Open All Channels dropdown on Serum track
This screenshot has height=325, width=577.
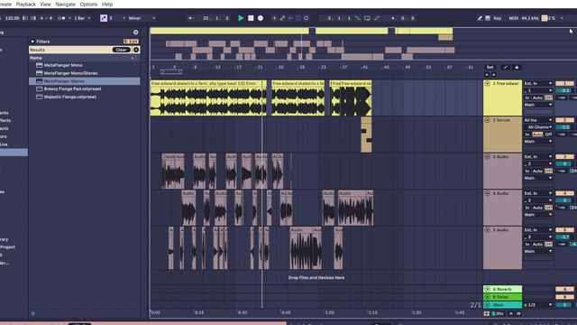click(x=538, y=127)
